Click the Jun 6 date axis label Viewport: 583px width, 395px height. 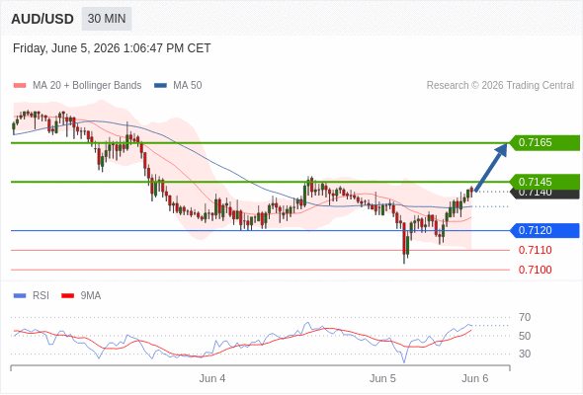[x=475, y=378]
